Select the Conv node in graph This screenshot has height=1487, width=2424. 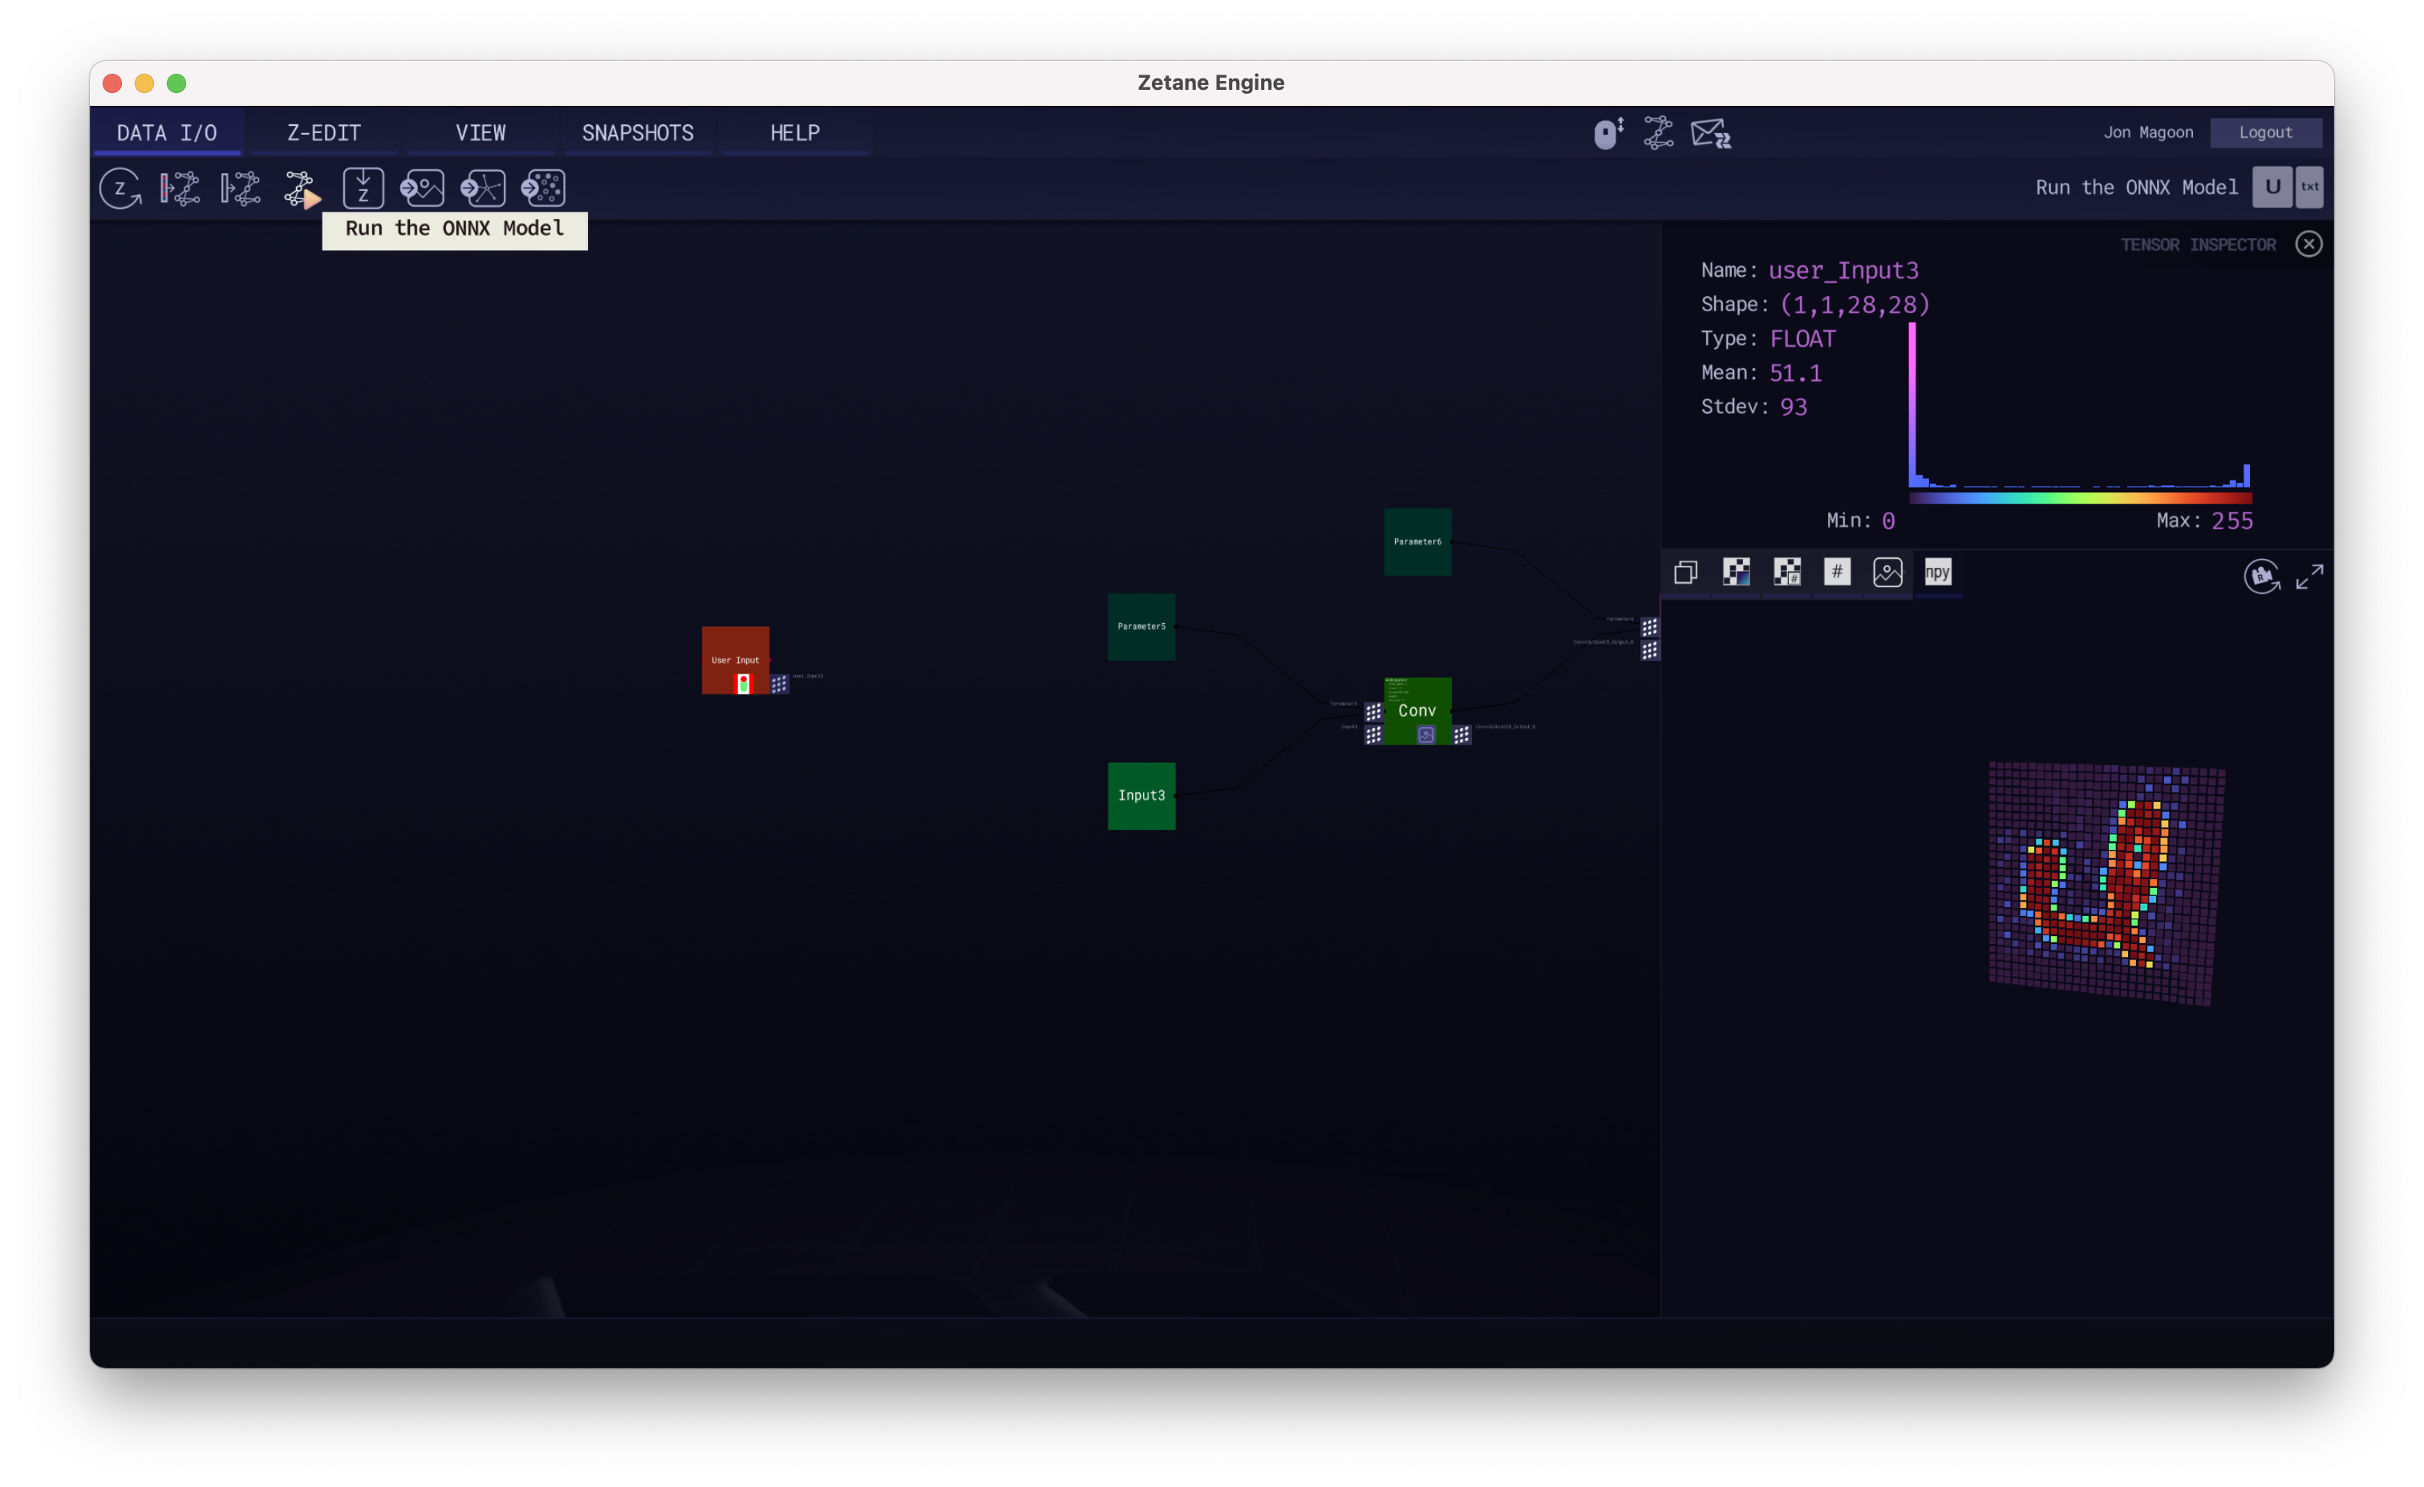coord(1417,710)
